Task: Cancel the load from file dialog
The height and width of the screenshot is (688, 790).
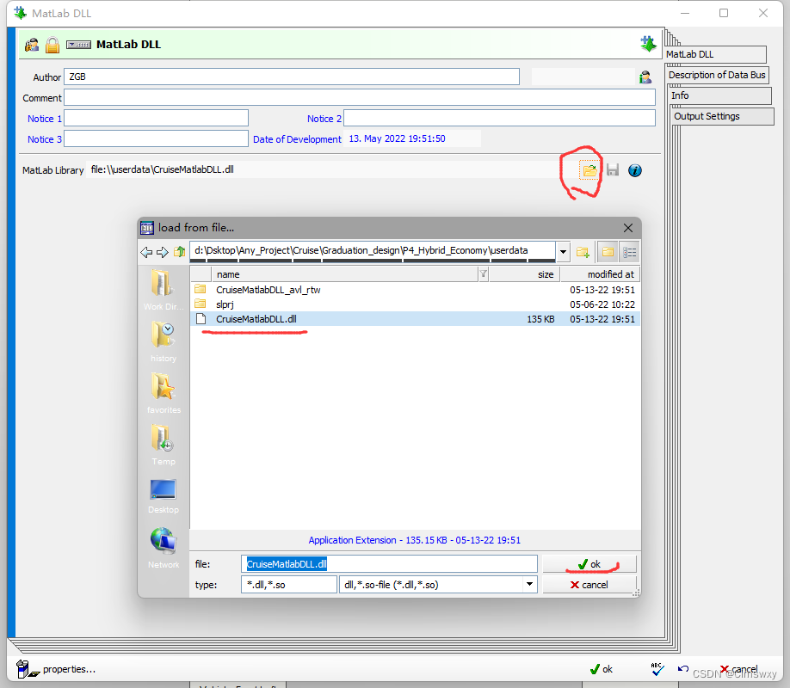Action: coord(589,585)
